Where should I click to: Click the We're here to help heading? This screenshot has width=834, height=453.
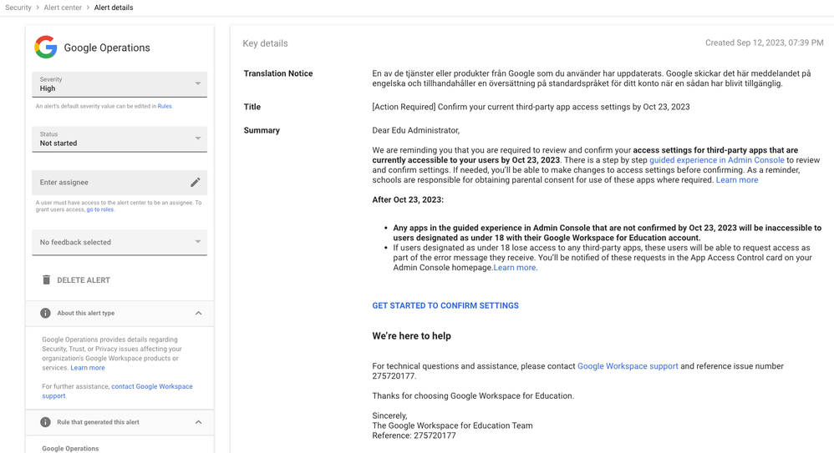pyautogui.click(x=412, y=335)
